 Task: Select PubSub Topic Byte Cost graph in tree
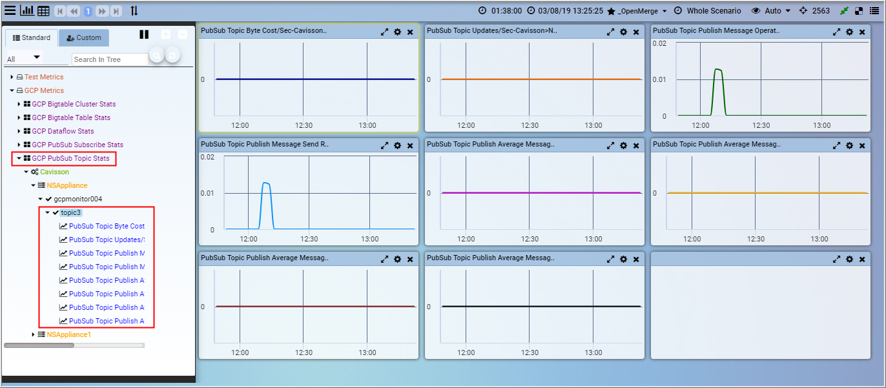pyautogui.click(x=107, y=226)
